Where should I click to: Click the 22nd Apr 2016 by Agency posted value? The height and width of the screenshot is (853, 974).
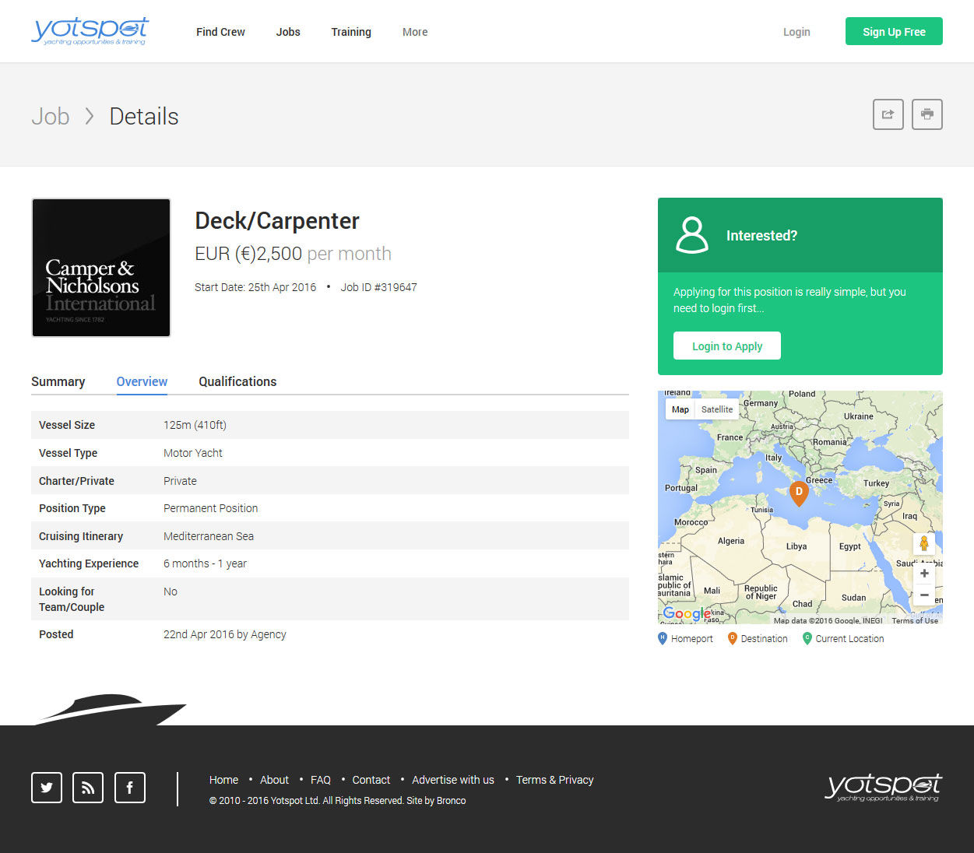(225, 634)
